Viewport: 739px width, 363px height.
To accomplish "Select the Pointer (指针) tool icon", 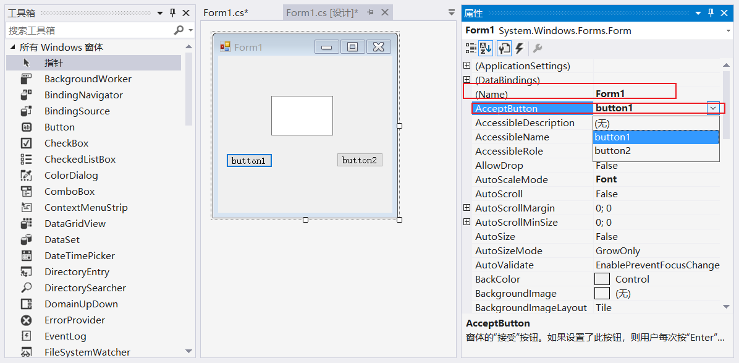I will [27, 63].
